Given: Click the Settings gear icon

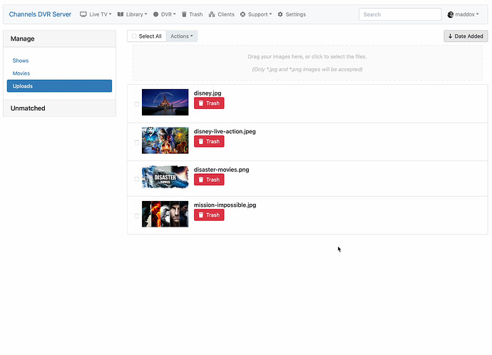Looking at the screenshot, I should coord(280,14).
